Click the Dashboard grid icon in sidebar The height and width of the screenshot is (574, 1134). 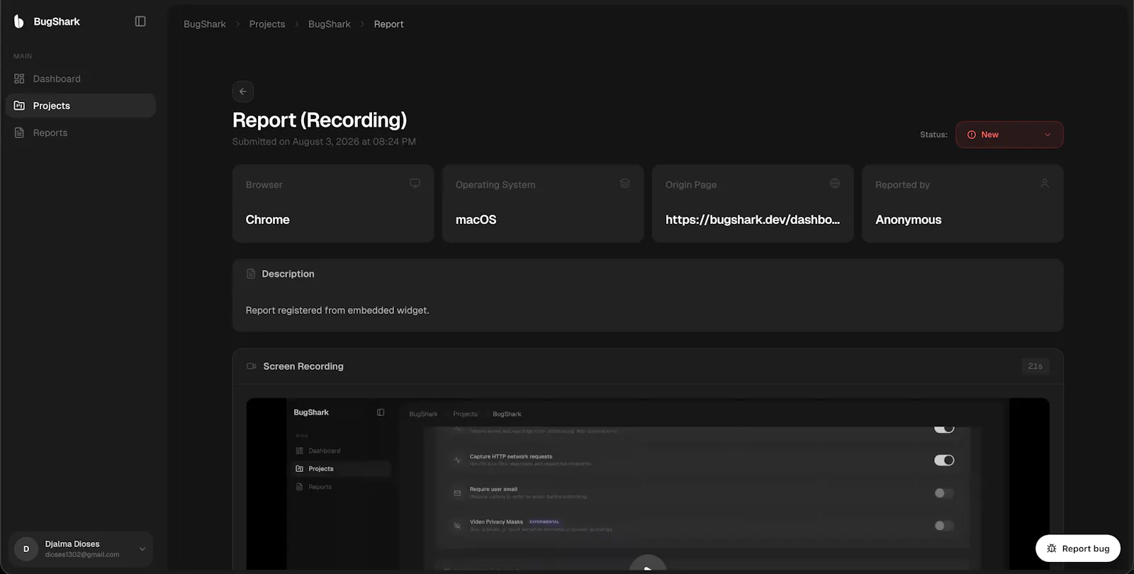[19, 79]
